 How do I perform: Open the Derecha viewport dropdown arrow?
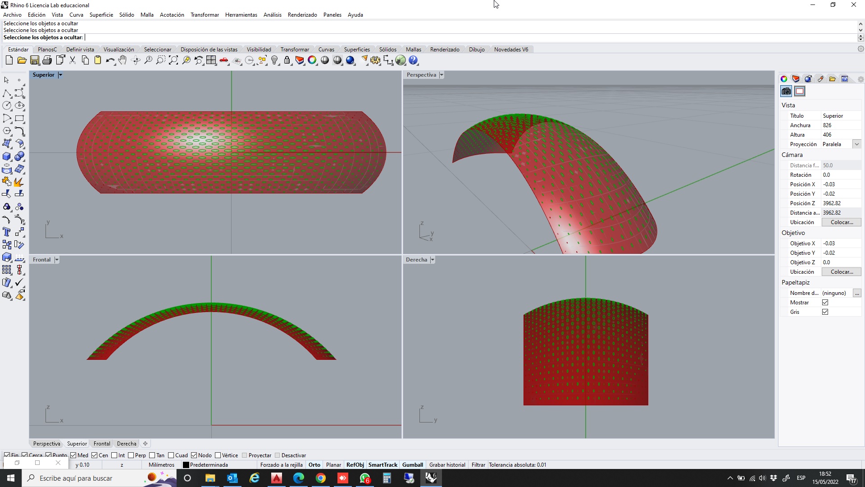coord(432,260)
